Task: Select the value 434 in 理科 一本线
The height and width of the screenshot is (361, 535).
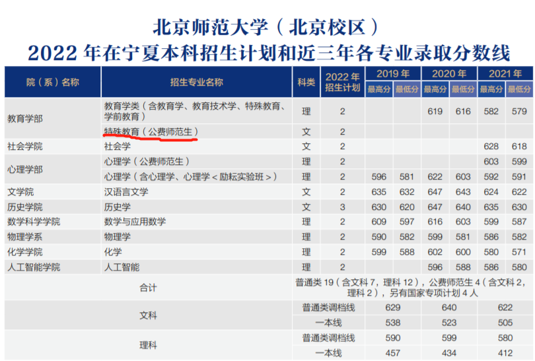Action: (449, 353)
